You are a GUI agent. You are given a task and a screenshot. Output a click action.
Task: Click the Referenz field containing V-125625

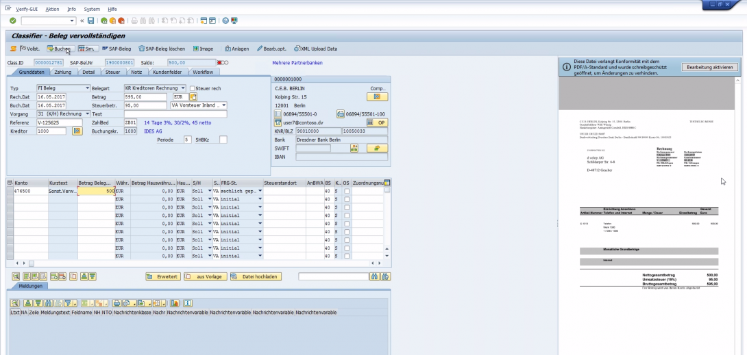tap(60, 122)
